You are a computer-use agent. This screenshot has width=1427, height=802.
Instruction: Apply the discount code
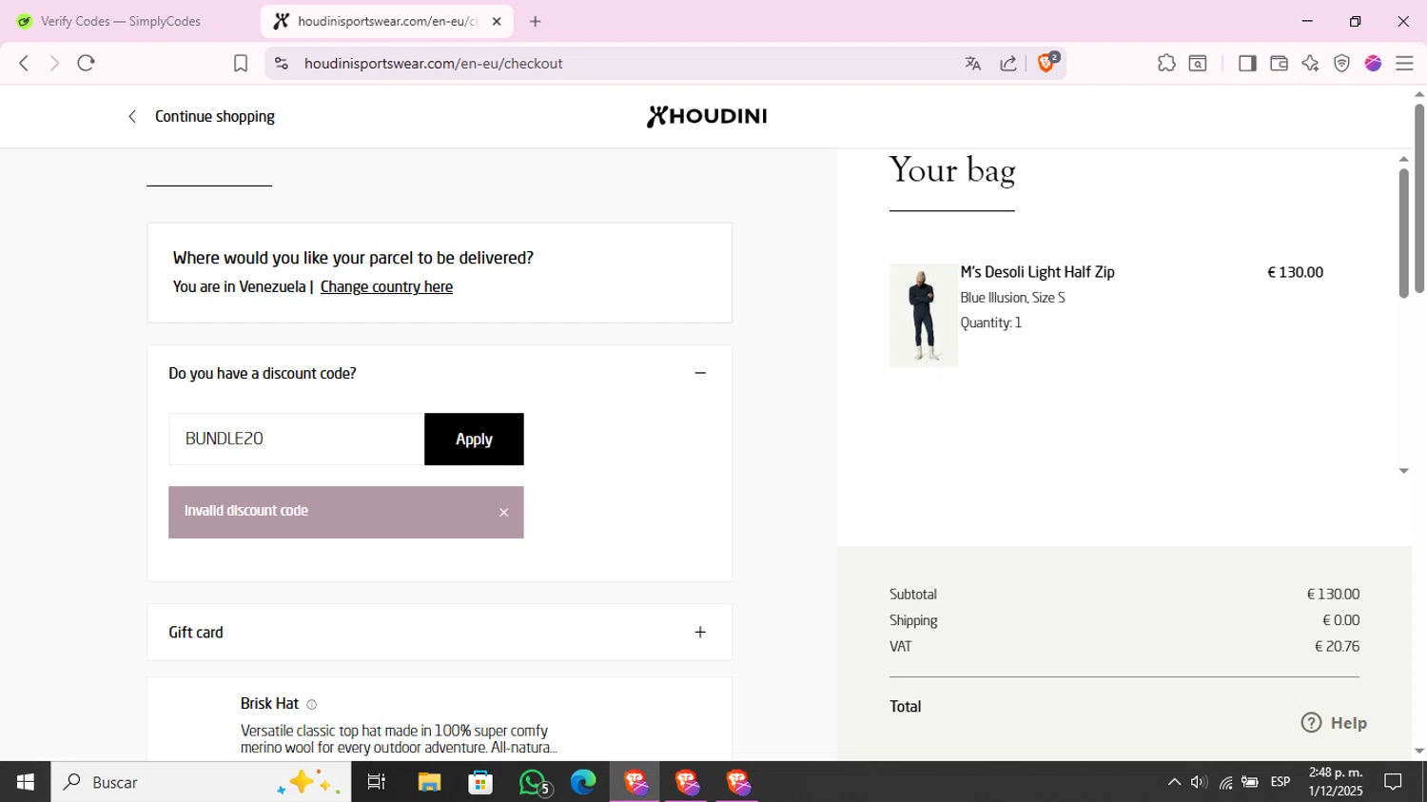tap(474, 439)
